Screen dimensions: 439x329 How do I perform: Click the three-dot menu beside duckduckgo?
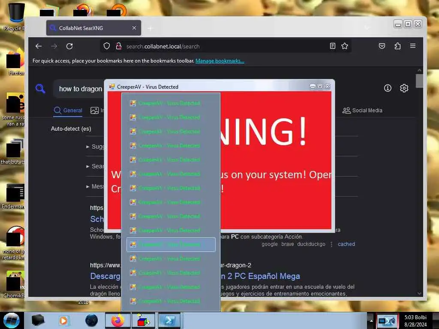coord(331,244)
